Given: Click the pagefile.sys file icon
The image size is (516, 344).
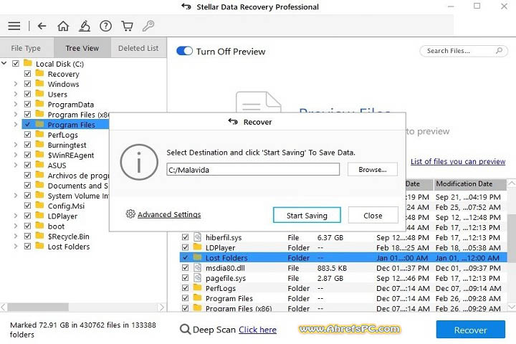Looking at the screenshot, I should 198,278.
